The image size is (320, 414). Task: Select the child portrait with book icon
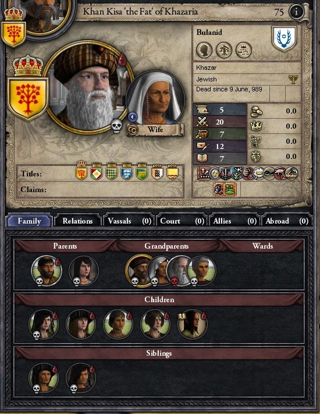[x=193, y=324]
